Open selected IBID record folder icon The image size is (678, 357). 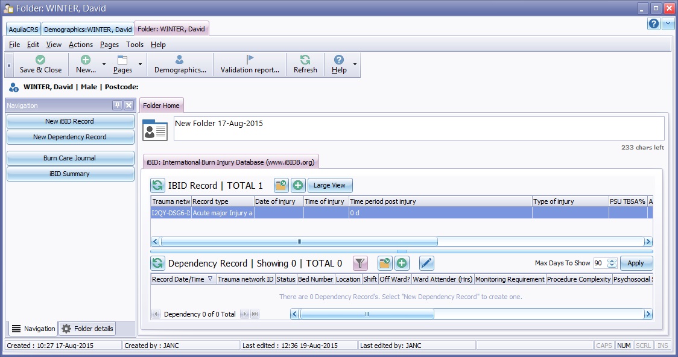281,186
